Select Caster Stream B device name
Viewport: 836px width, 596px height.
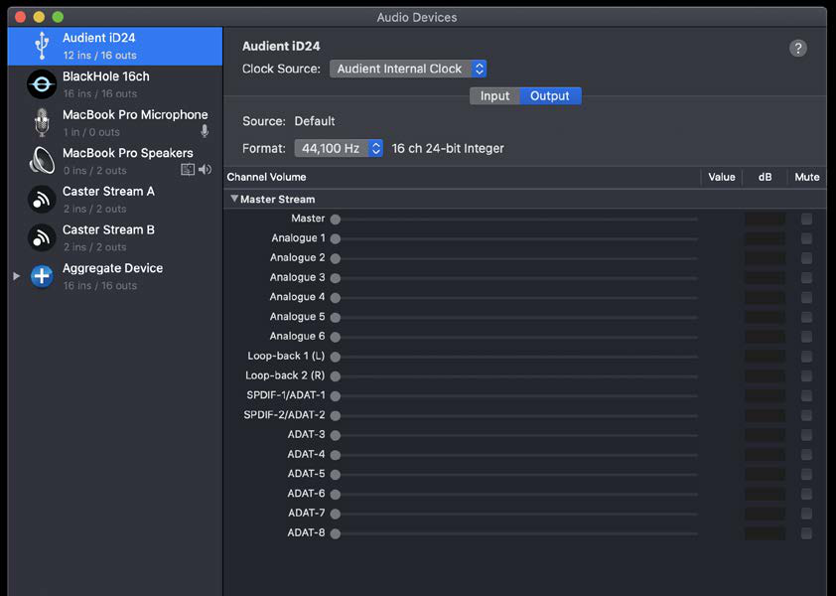108,230
